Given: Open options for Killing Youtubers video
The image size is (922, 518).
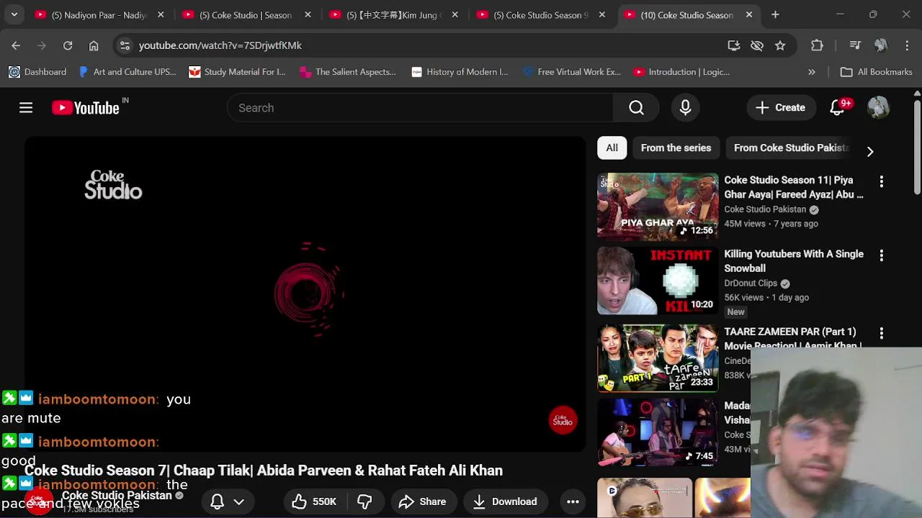Looking at the screenshot, I should click(x=881, y=255).
